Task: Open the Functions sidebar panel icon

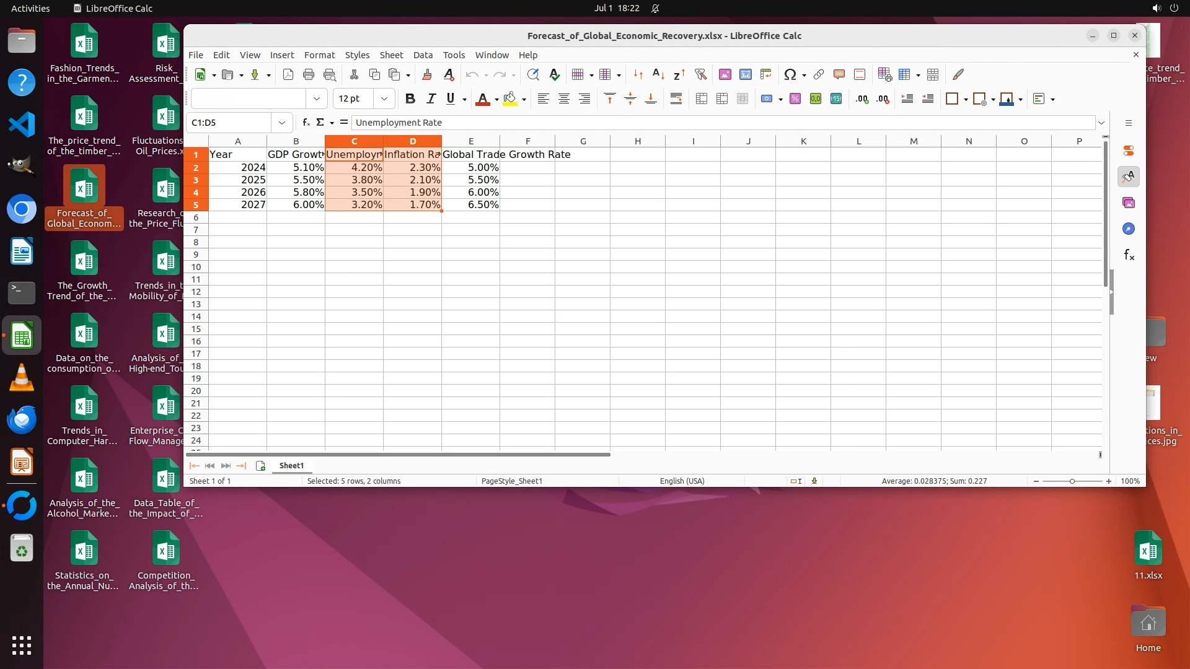Action: click(x=1129, y=255)
